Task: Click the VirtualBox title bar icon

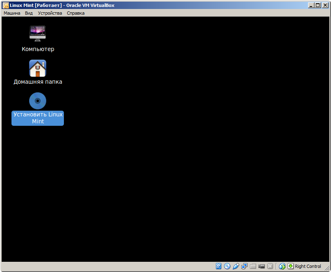Action: click(6, 5)
